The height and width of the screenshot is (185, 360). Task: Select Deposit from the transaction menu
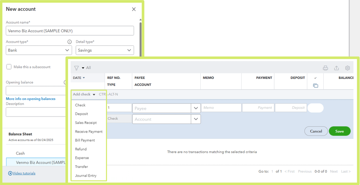[x=81, y=114]
